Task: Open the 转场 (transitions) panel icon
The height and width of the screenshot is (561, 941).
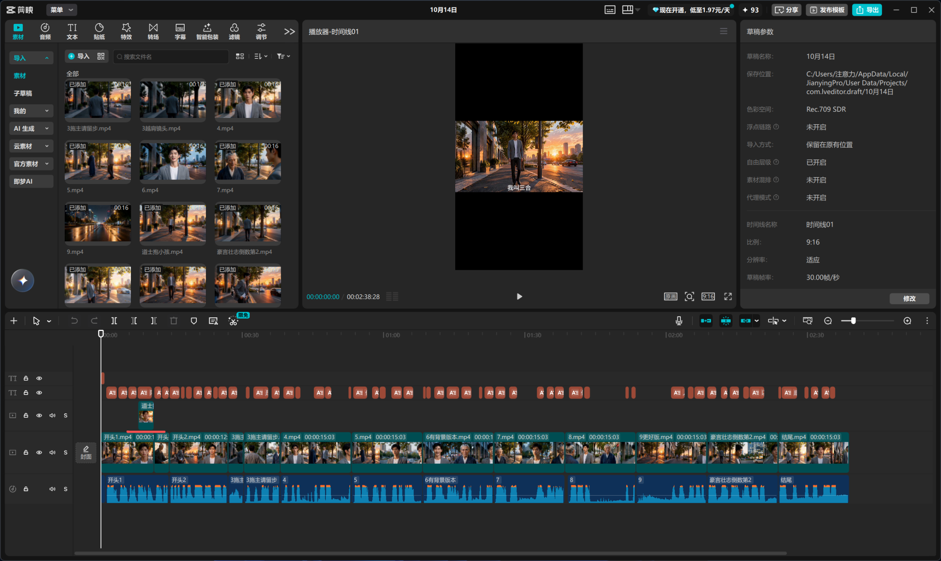Action: tap(153, 31)
